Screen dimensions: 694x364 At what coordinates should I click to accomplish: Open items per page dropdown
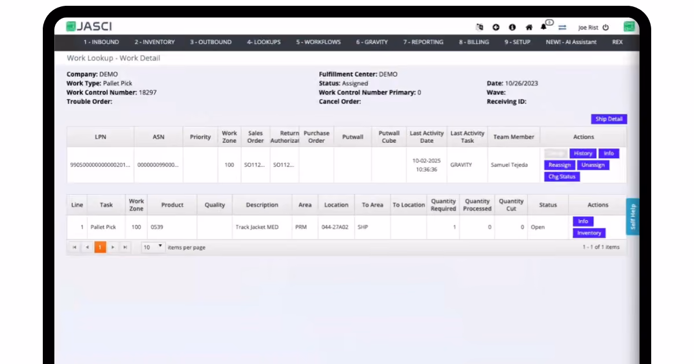[153, 247]
